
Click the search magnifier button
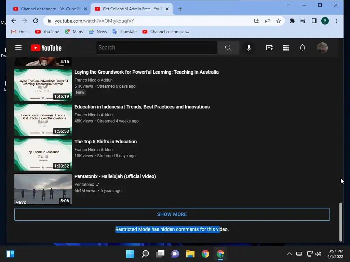(228, 48)
